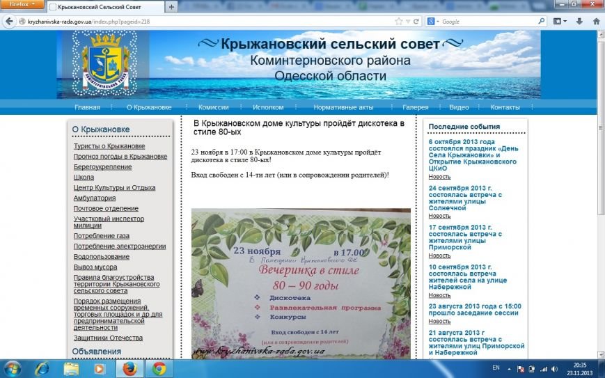Image resolution: width=605 pixels, height=378 pixels.
Task: Open the Галерея menu item
Action: click(x=416, y=107)
